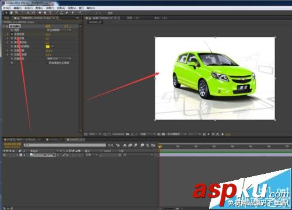The image size is (292, 210).
Task: Open the composition flowchart icon in viewer
Action: [217, 134]
